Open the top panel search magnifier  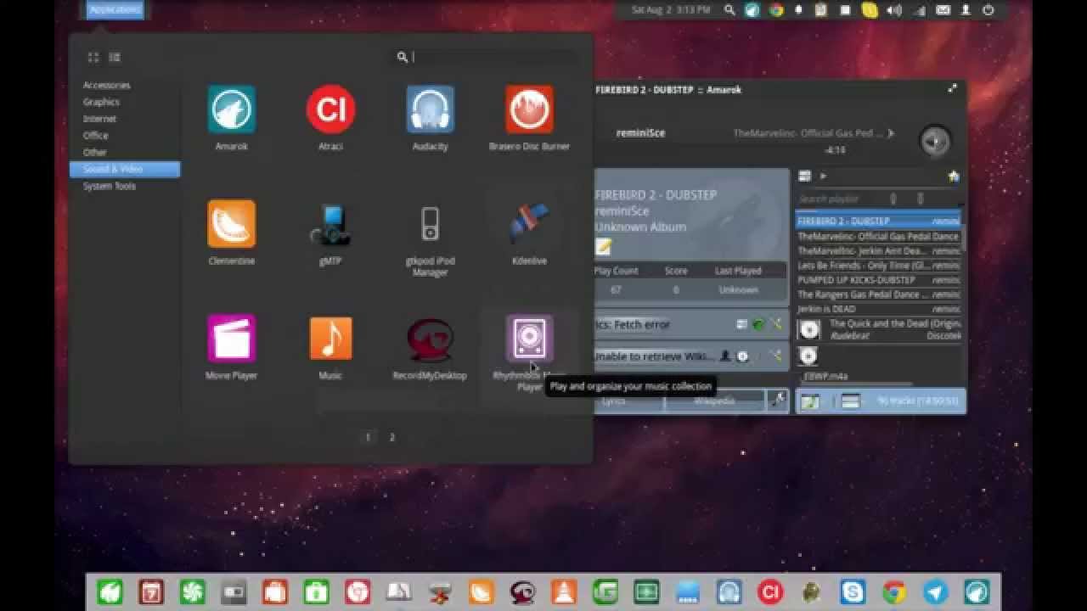click(729, 10)
